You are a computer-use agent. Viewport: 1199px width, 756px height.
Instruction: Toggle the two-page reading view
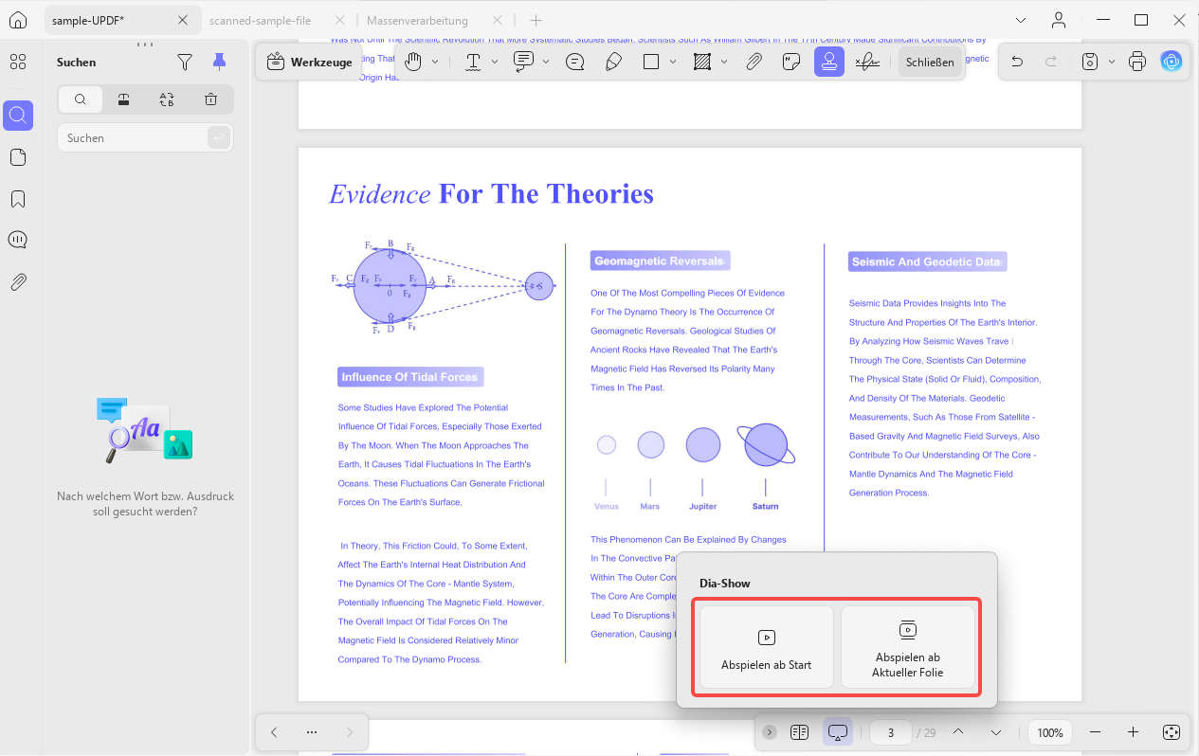[799, 732]
